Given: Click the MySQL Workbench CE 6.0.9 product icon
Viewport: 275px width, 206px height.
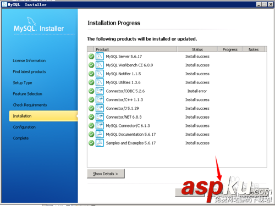Looking at the screenshot, I should point(100,65).
